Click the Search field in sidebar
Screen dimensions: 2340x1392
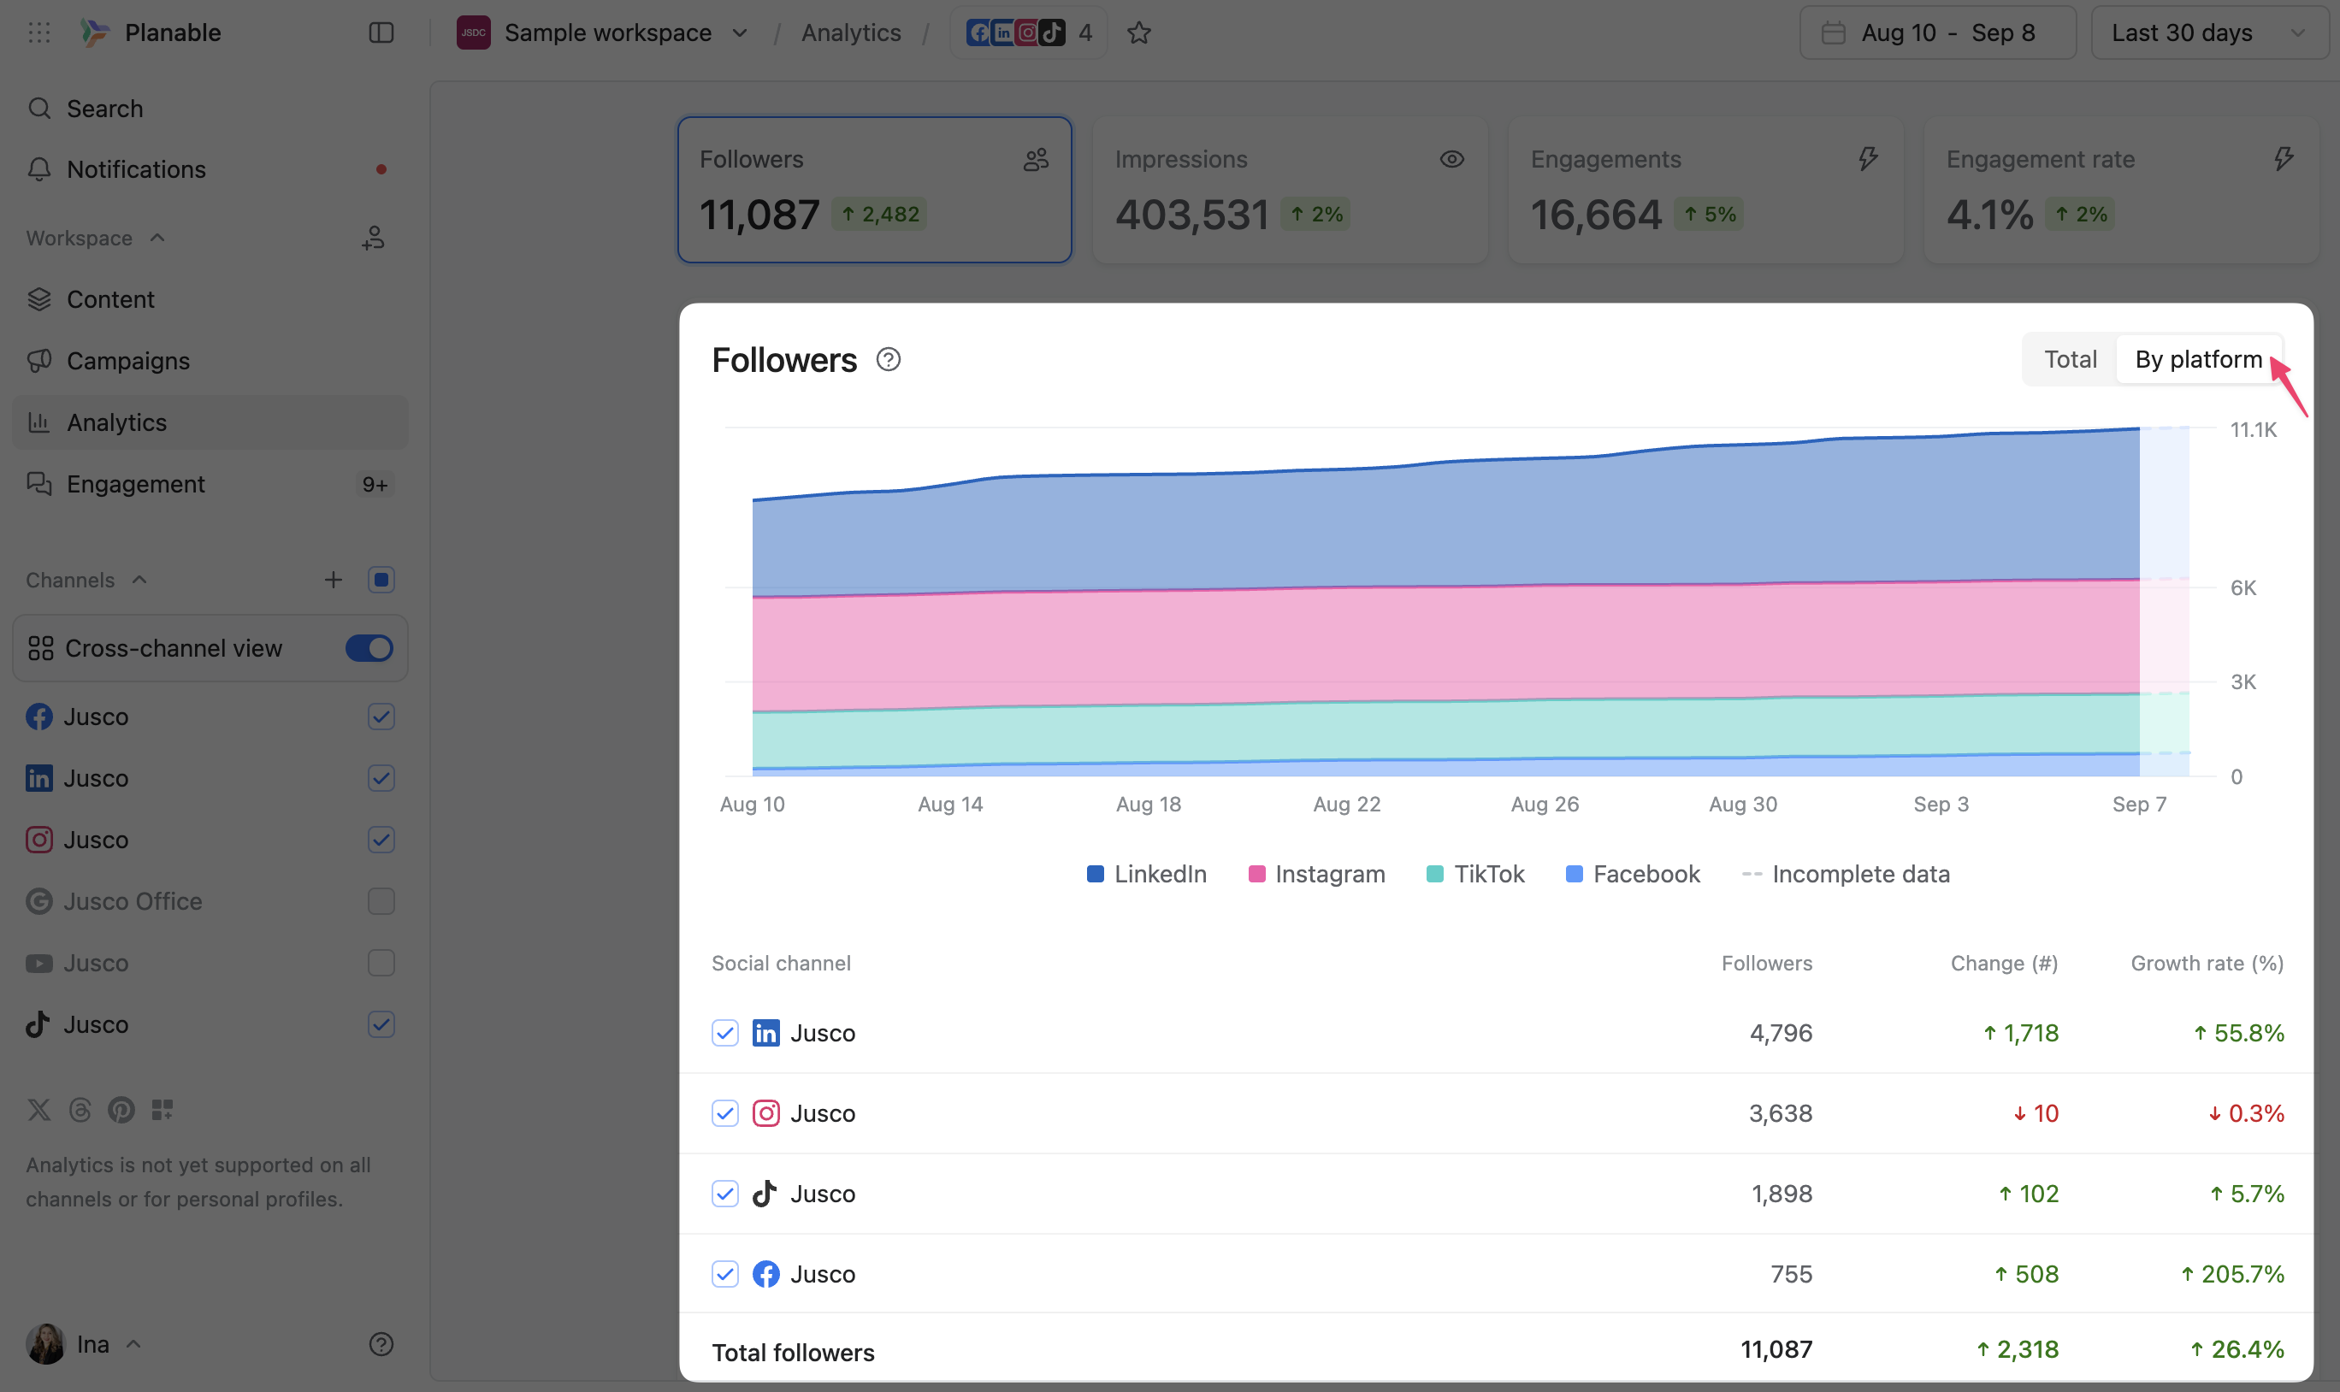[x=105, y=109]
